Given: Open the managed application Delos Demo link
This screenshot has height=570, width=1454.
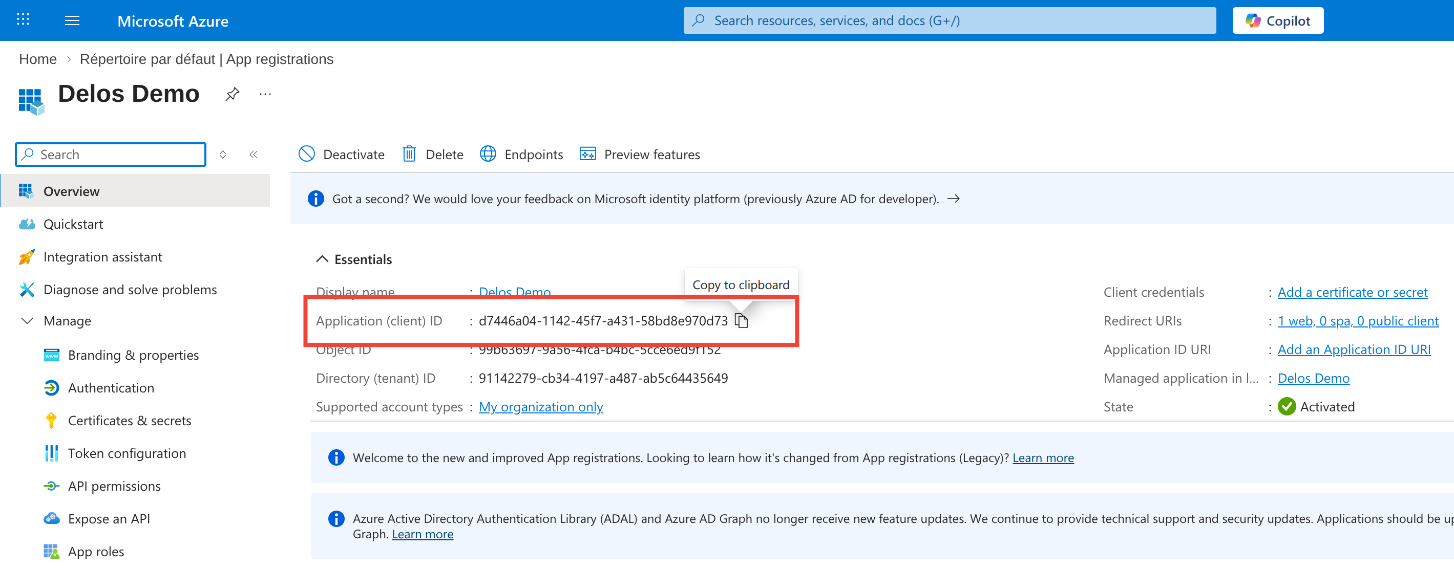Looking at the screenshot, I should [1314, 378].
